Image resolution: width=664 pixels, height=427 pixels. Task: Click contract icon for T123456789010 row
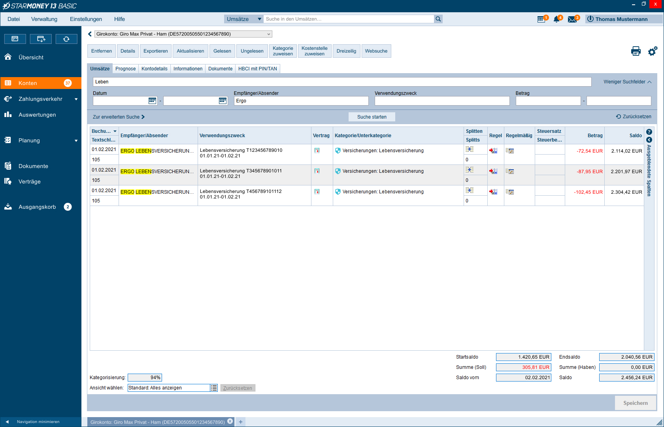[317, 151]
